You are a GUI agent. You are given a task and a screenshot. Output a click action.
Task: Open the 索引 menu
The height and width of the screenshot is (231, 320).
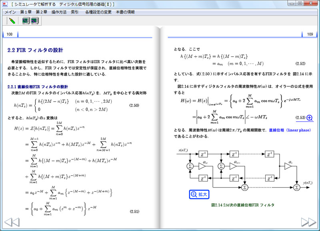click(75, 12)
